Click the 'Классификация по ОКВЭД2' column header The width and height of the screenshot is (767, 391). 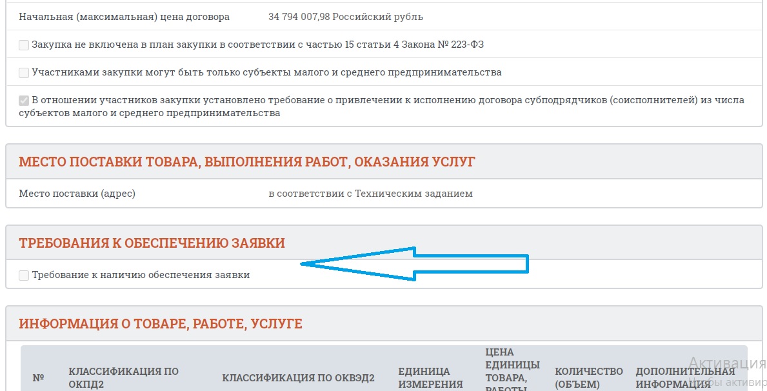tap(298, 377)
